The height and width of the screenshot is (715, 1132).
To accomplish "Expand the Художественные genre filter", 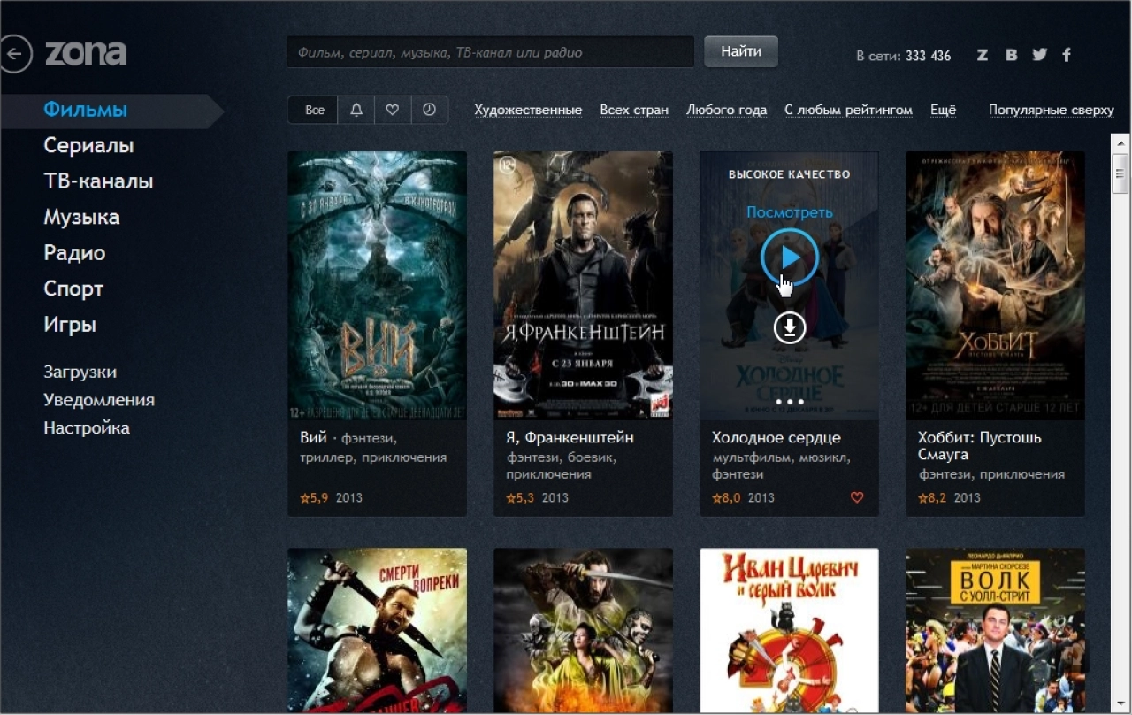I will click(x=528, y=110).
